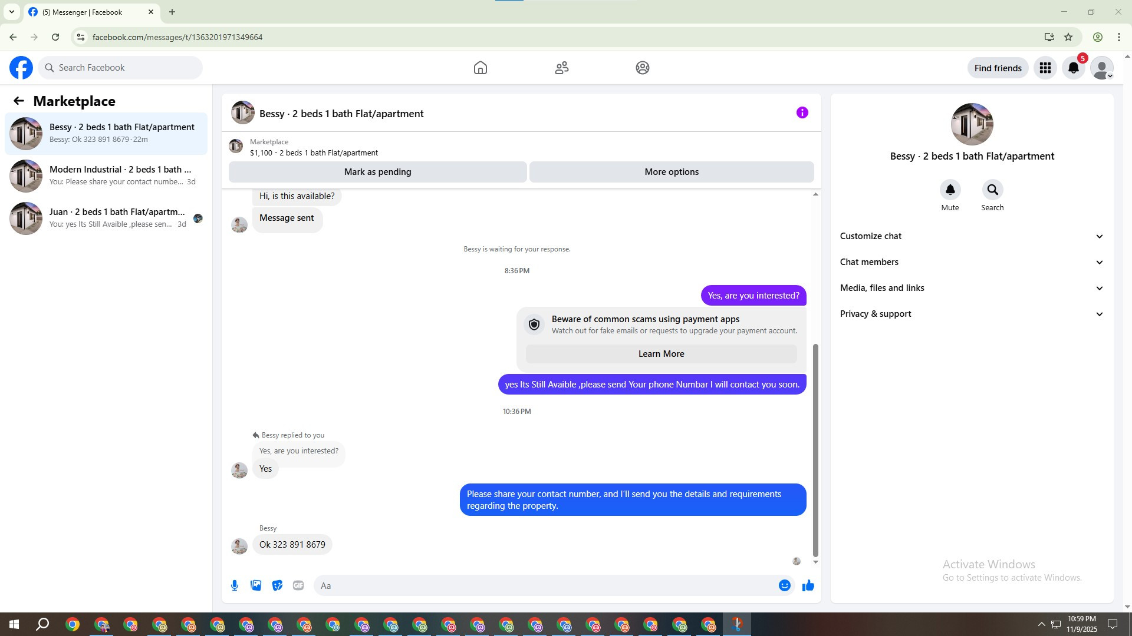Open Modern Industrial conversation
The image size is (1132, 636).
coord(106,176)
